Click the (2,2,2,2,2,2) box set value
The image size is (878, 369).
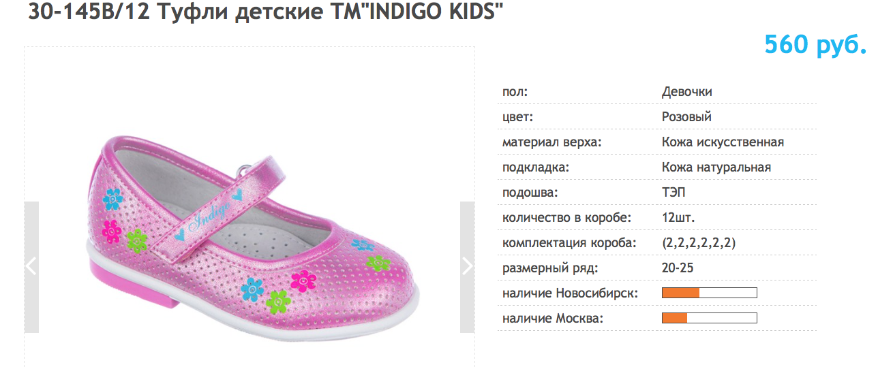(x=699, y=243)
